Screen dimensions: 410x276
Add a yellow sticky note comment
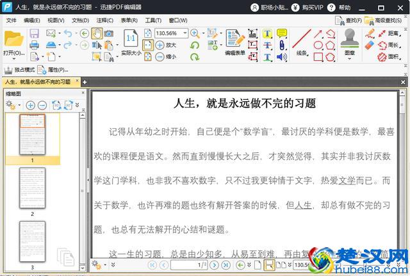tap(282, 33)
